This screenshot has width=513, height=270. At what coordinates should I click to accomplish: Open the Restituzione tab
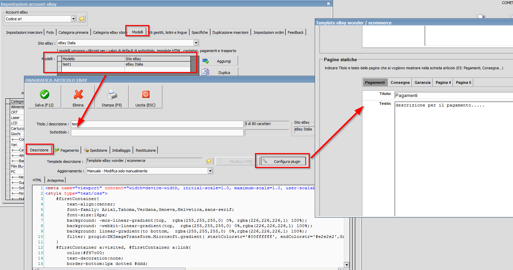[146, 150]
